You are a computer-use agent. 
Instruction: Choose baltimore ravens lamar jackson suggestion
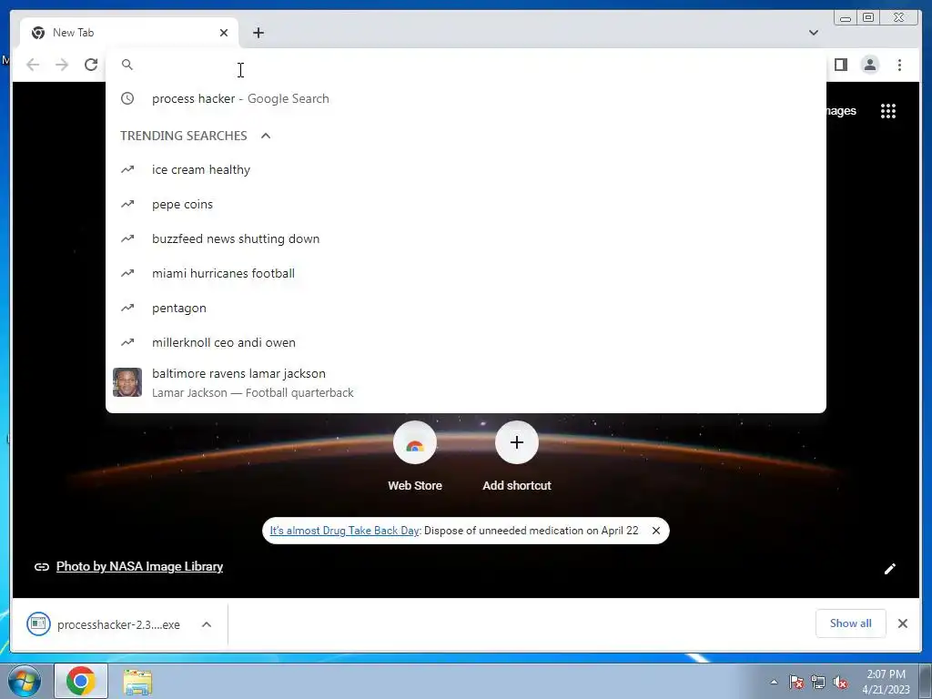(x=465, y=382)
